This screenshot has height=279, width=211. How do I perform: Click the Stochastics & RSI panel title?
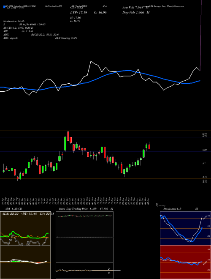pos(181,209)
